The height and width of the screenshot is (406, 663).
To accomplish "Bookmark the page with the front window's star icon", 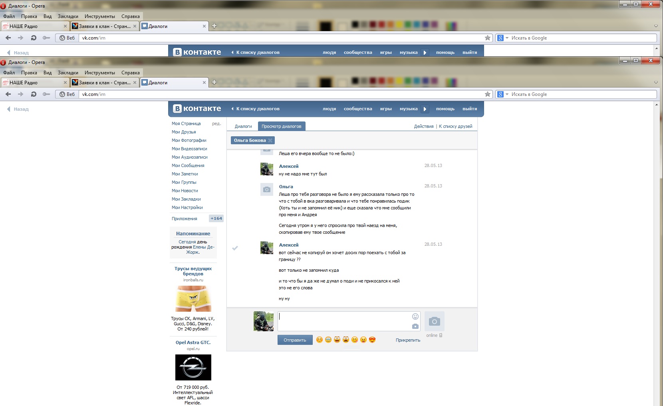I will click(x=488, y=94).
